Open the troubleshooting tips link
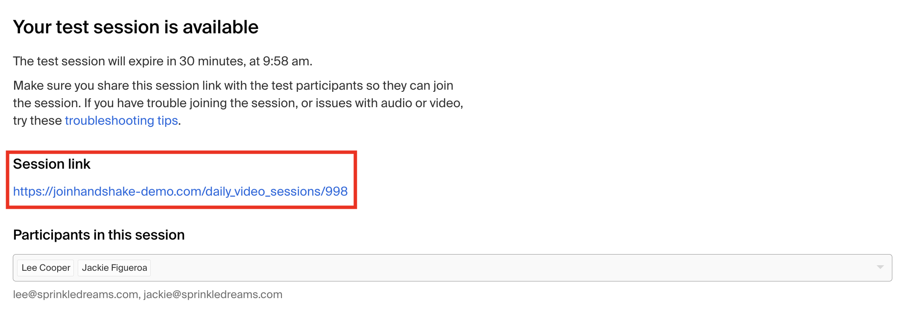The width and height of the screenshot is (906, 328). pyautogui.click(x=121, y=120)
